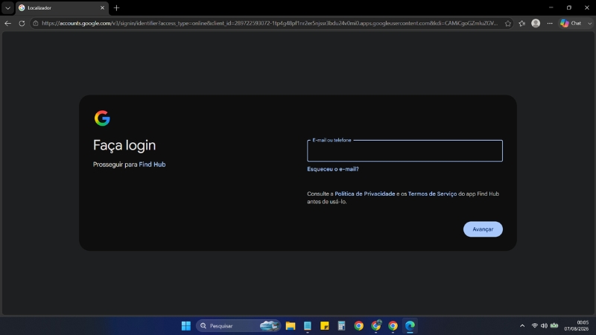Open the volume tray icon
This screenshot has height=335, width=596.
click(545, 325)
